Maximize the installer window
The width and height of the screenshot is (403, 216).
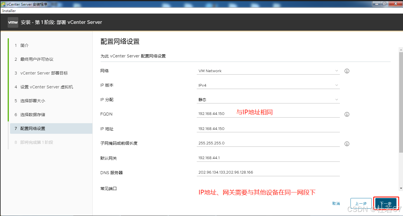click(x=384, y=4)
